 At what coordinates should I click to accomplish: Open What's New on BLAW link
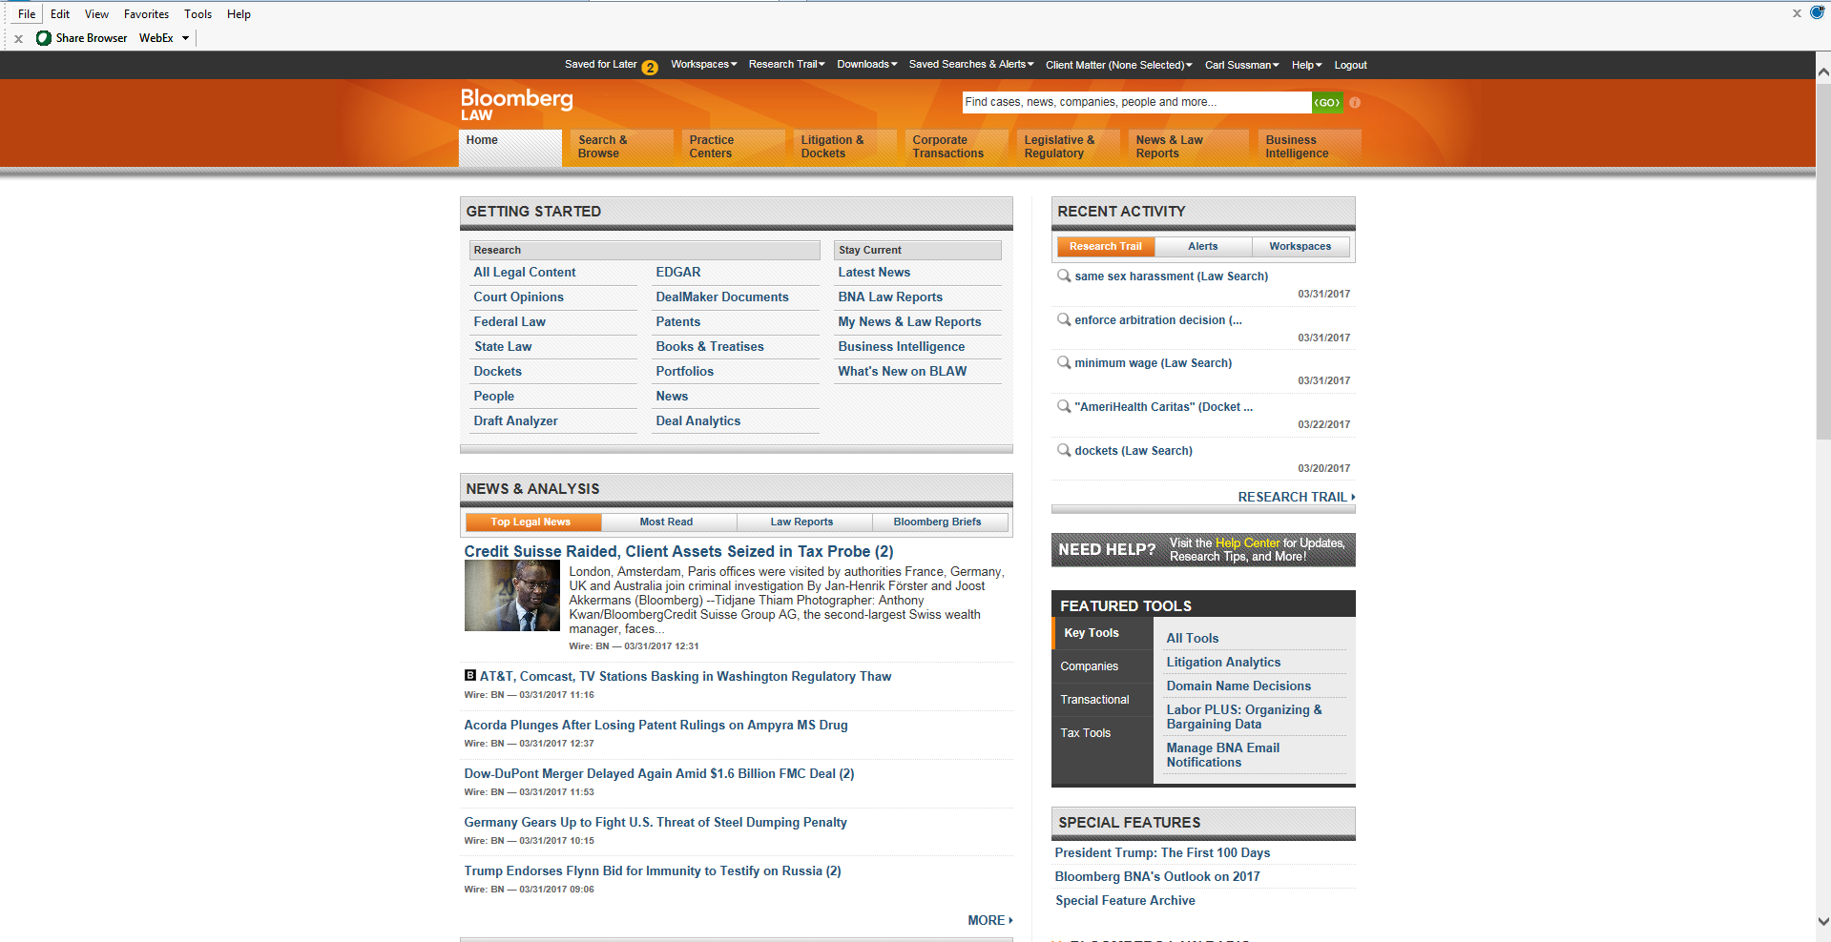point(902,371)
